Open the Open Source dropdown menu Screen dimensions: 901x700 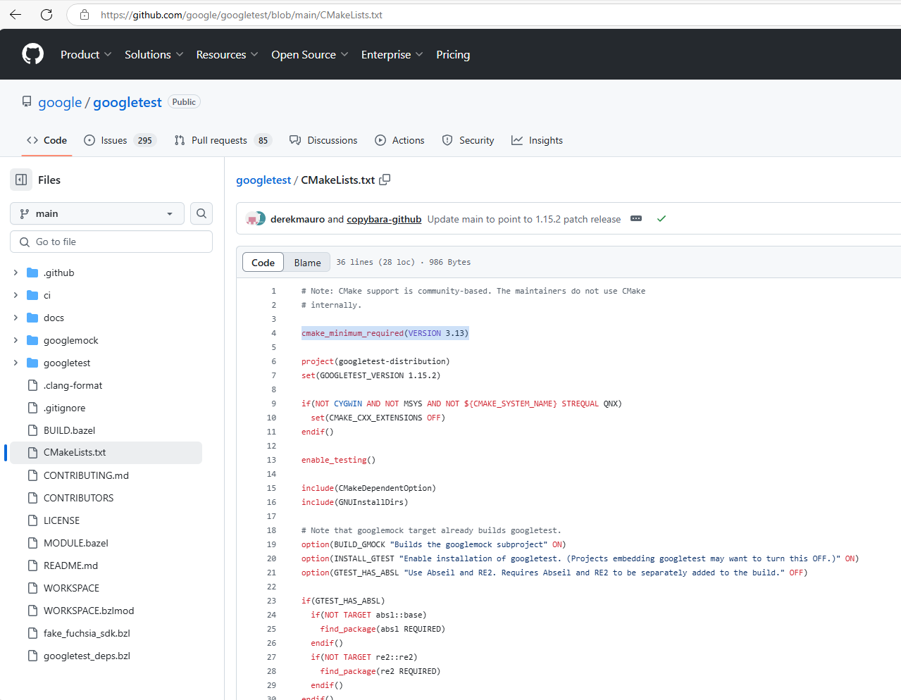pos(310,54)
